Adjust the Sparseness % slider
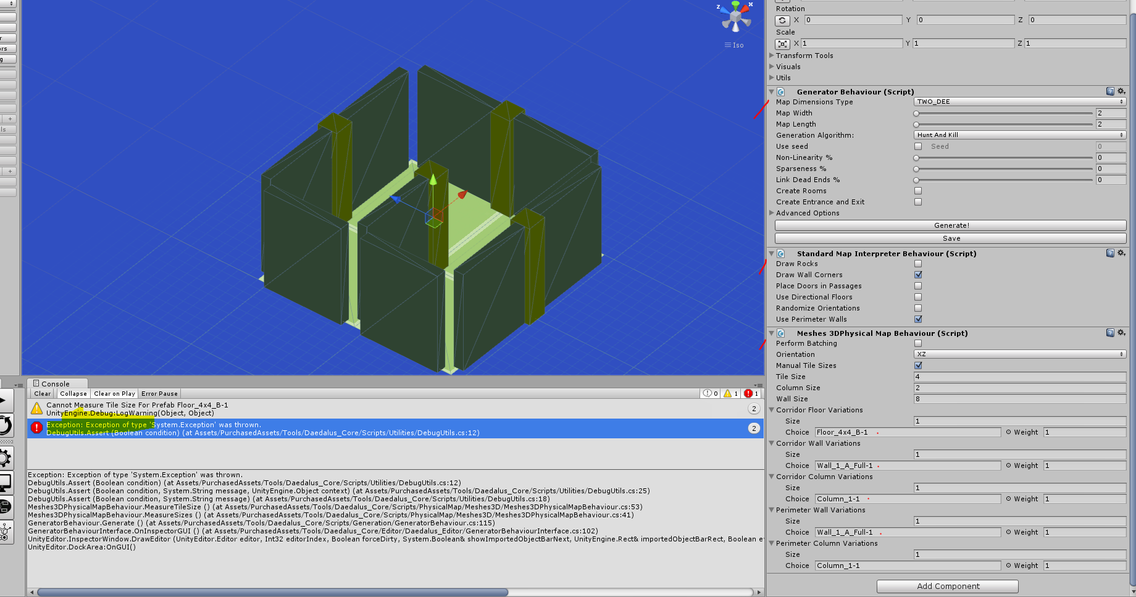 click(1003, 169)
